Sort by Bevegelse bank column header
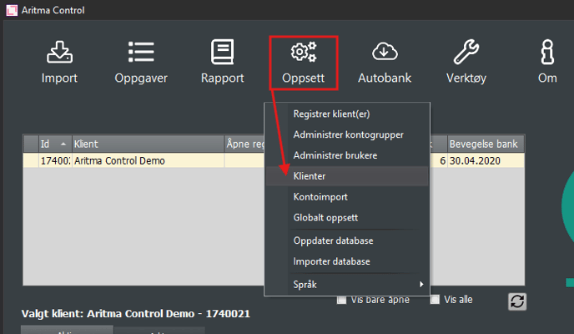574x334 pixels. pyautogui.click(x=486, y=144)
